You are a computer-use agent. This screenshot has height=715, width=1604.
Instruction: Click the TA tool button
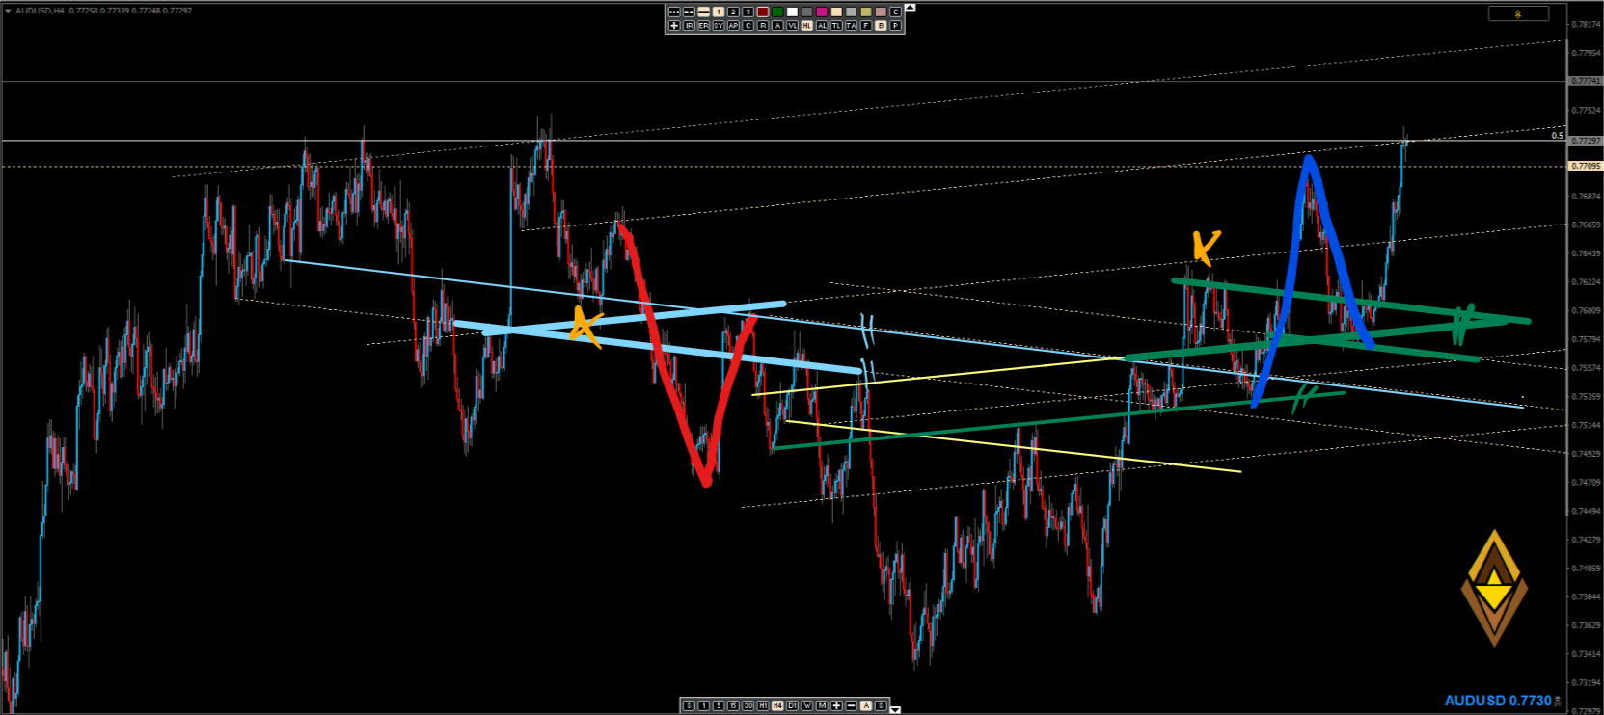coord(851,26)
